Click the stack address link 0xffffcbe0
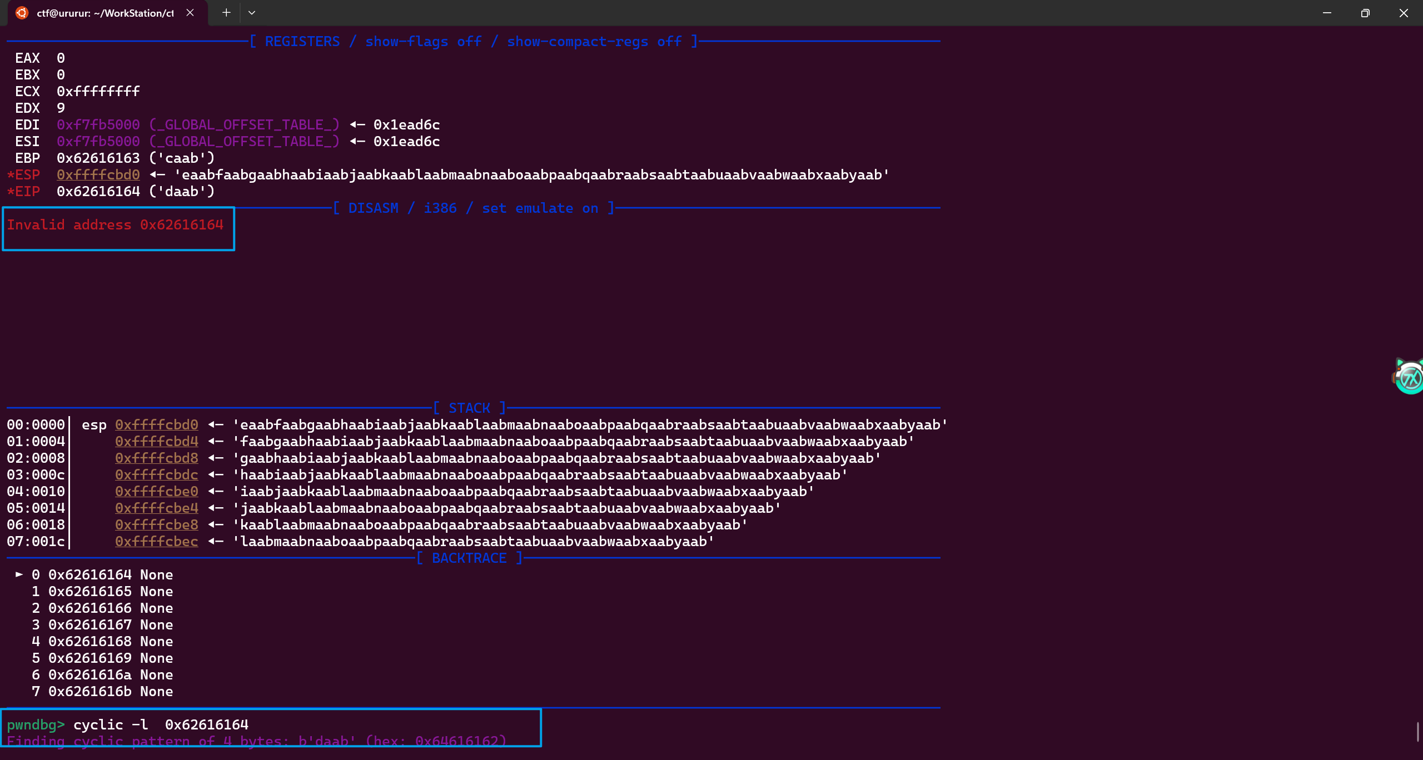Image resolution: width=1423 pixels, height=760 pixels. [x=156, y=491]
